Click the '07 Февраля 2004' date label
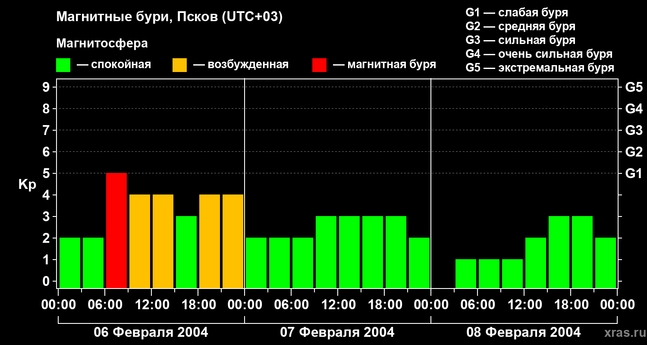The height and width of the screenshot is (345, 647). pos(337,332)
